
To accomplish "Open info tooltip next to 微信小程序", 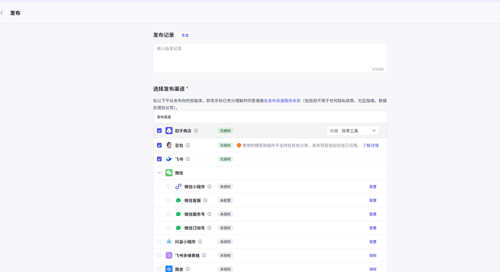I will [209, 186].
